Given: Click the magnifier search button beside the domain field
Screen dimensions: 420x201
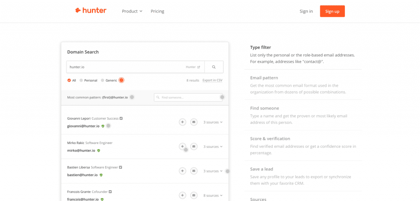Looking at the screenshot, I should [x=214, y=67].
